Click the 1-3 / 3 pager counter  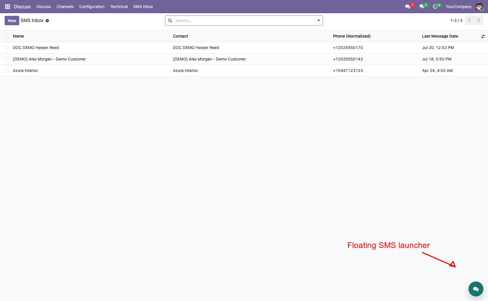point(456,20)
